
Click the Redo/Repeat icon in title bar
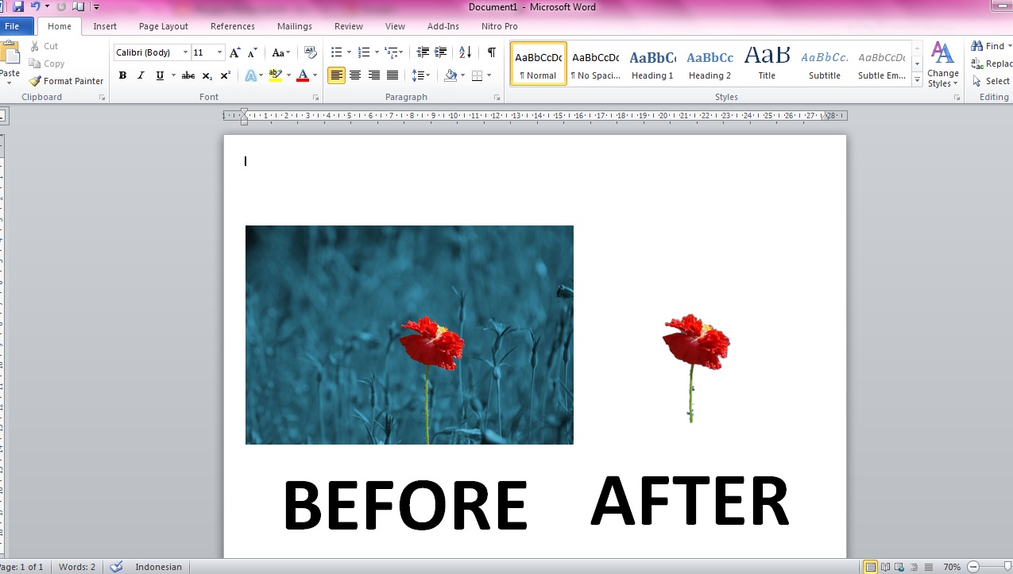[x=61, y=6]
